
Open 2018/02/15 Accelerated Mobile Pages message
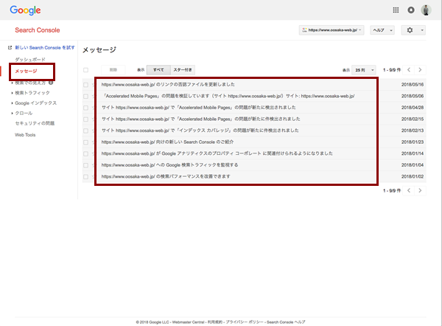pos(200,119)
